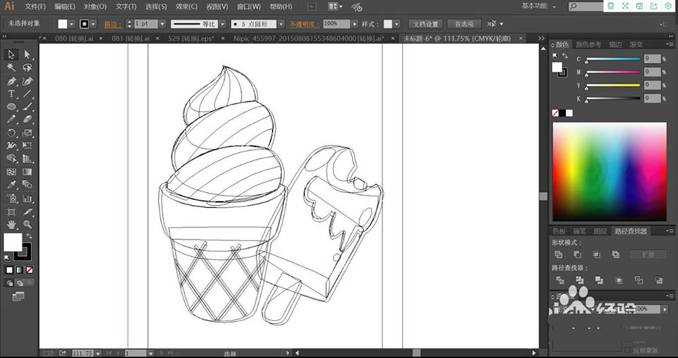This screenshot has height=358, width=678.
Task: Open the variable width profile dropdown
Action: pyautogui.click(x=222, y=24)
